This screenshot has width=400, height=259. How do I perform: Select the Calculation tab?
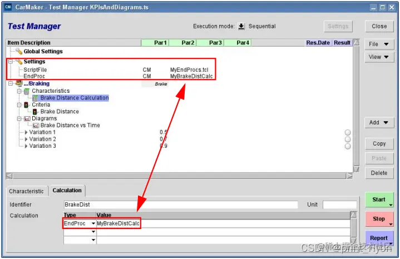pos(67,191)
